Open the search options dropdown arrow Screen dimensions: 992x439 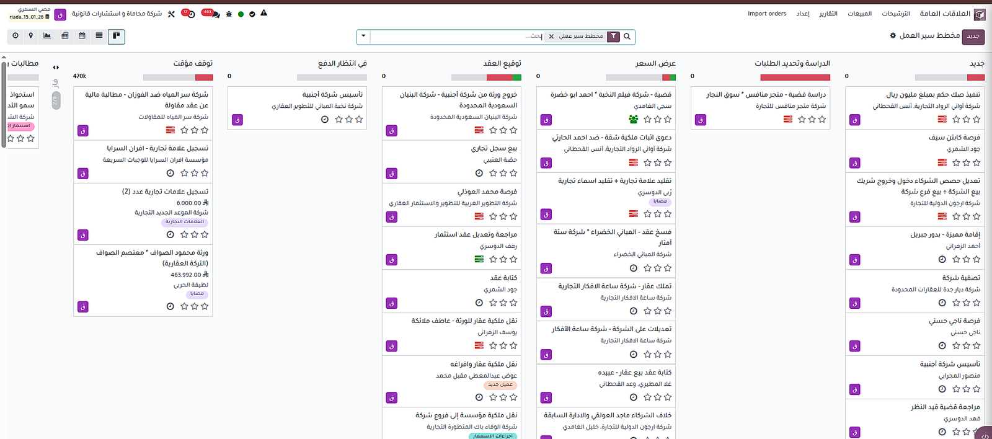pos(363,37)
